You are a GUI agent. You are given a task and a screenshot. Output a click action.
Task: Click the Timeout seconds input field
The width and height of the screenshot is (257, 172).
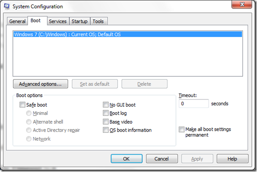click(x=194, y=103)
